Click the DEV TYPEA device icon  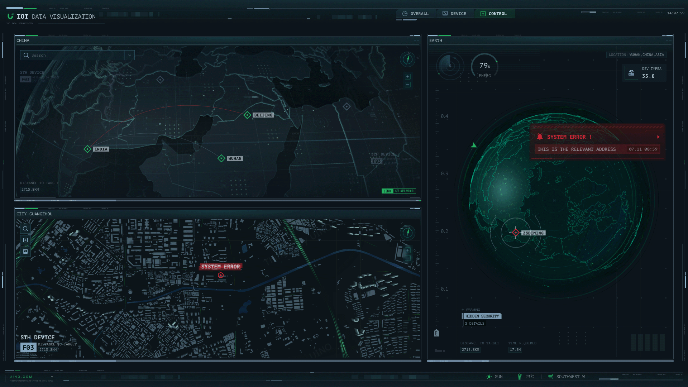coord(631,73)
